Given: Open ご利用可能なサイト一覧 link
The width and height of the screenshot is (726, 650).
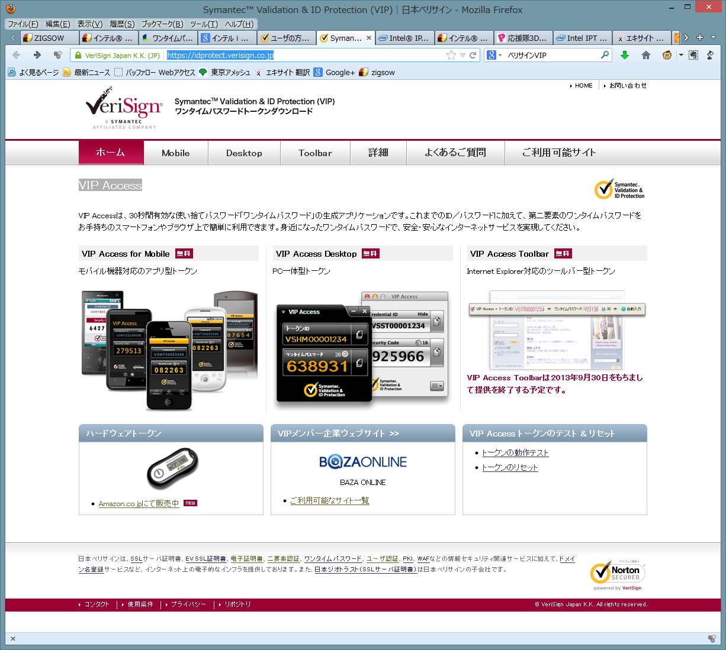Looking at the screenshot, I should coord(330,501).
